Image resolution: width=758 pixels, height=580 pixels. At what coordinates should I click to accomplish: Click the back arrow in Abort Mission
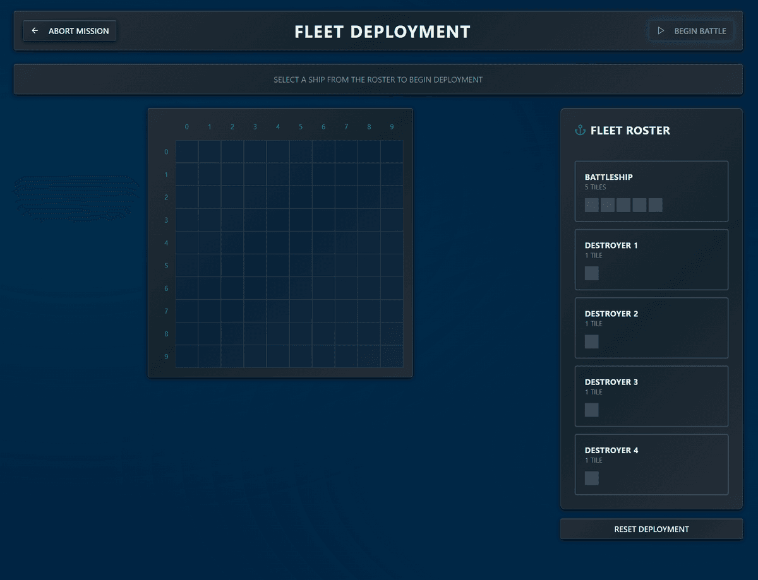[35, 30]
